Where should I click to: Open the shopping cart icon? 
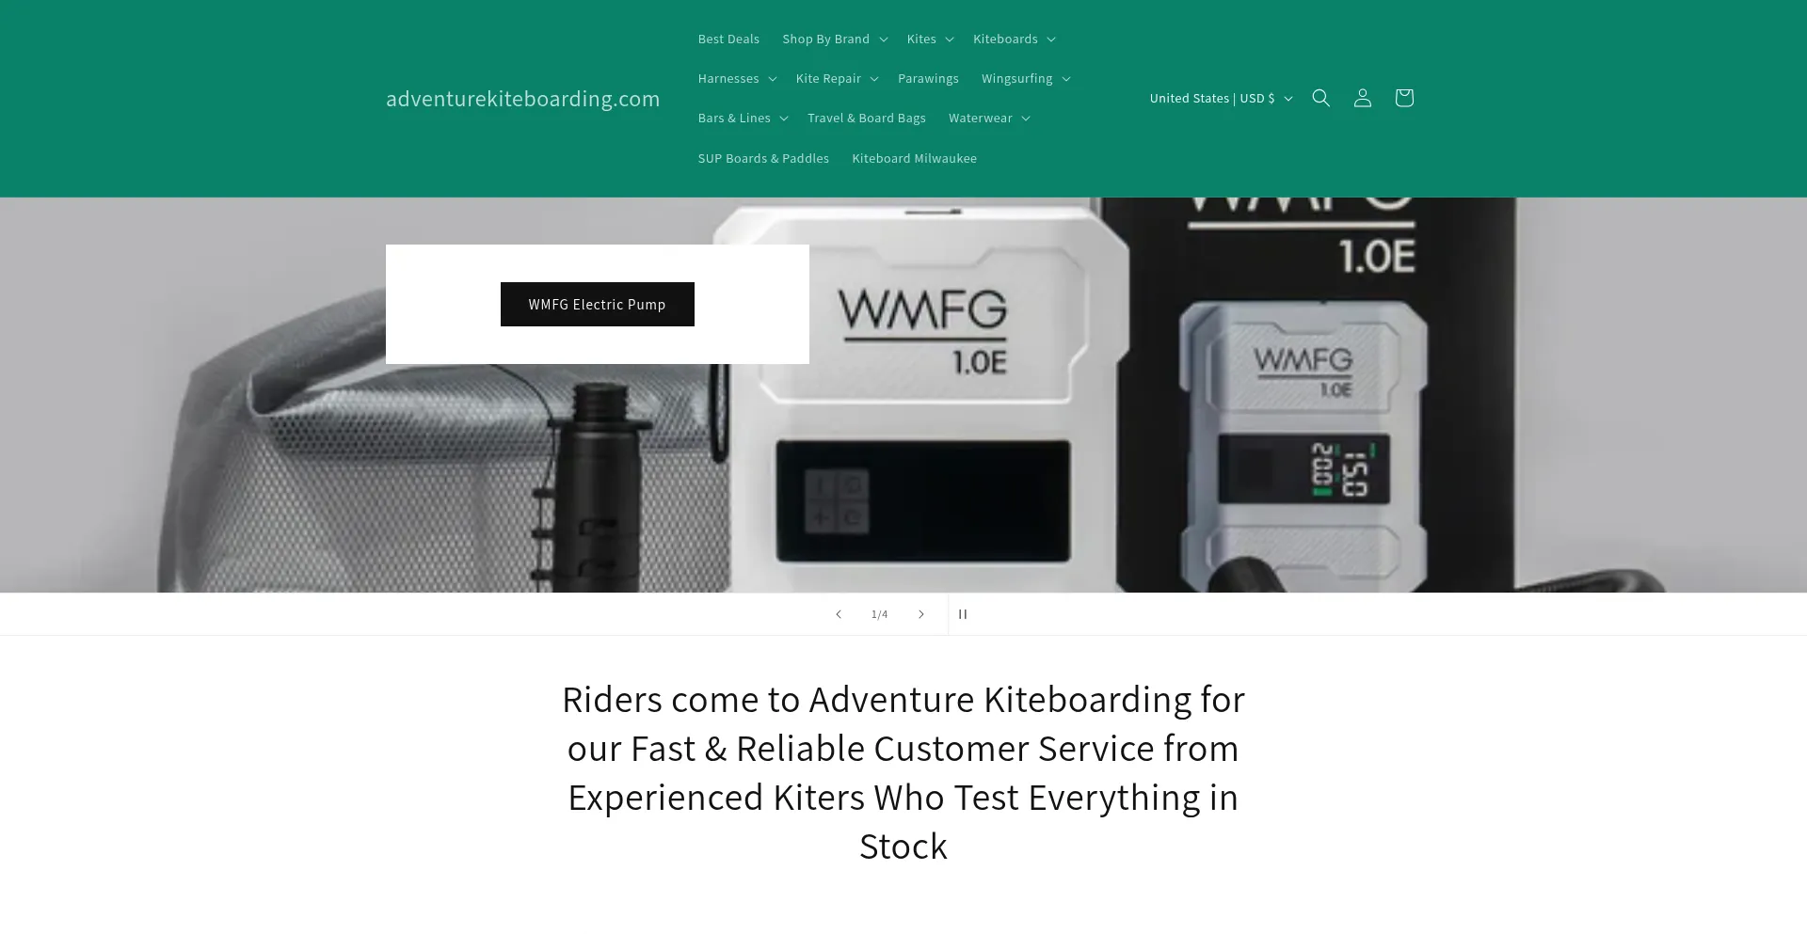(1403, 98)
